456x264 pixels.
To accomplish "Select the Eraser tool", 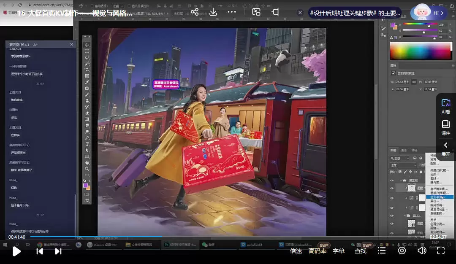I will (87, 113).
